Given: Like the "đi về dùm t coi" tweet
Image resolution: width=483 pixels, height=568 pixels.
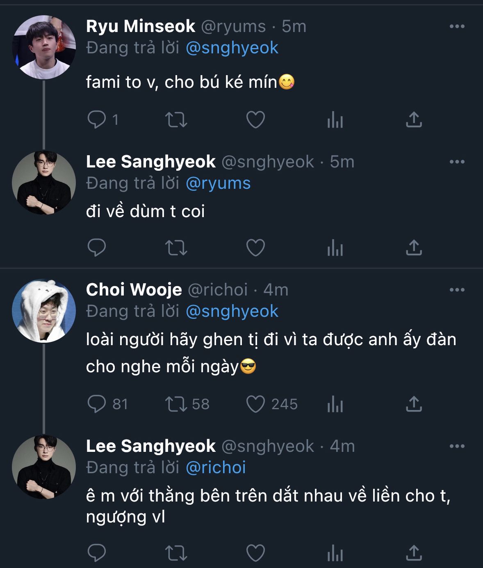Looking at the screenshot, I should pyautogui.click(x=255, y=247).
